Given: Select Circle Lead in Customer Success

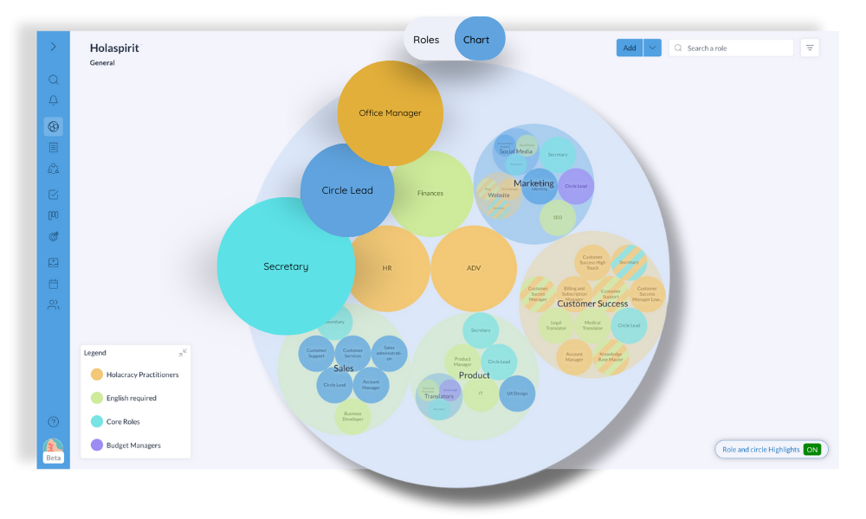Looking at the screenshot, I should 629,325.
